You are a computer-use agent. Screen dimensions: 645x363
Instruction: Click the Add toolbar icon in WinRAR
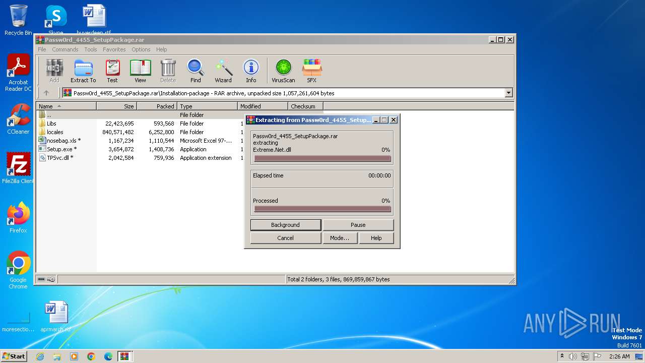[54, 71]
